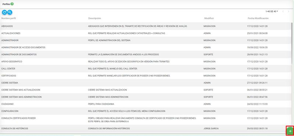Click the blue refresh icon

4,12
